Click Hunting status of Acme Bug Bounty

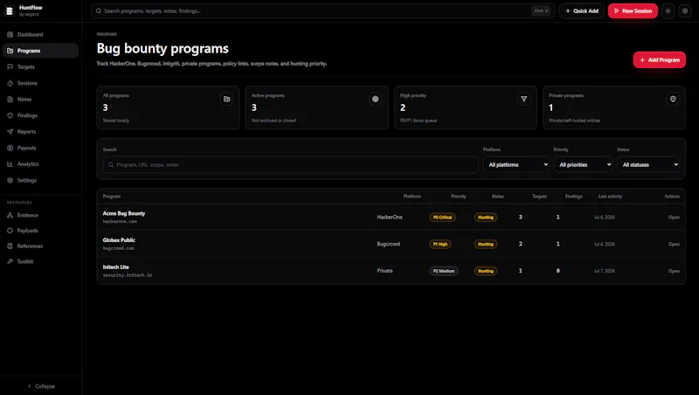point(486,217)
